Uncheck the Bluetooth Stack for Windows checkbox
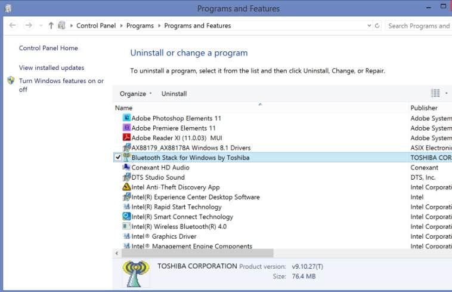The image size is (452, 292). [x=117, y=158]
